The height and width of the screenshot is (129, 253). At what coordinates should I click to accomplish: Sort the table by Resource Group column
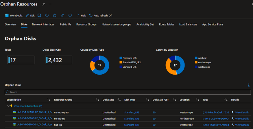click(x=97, y=100)
